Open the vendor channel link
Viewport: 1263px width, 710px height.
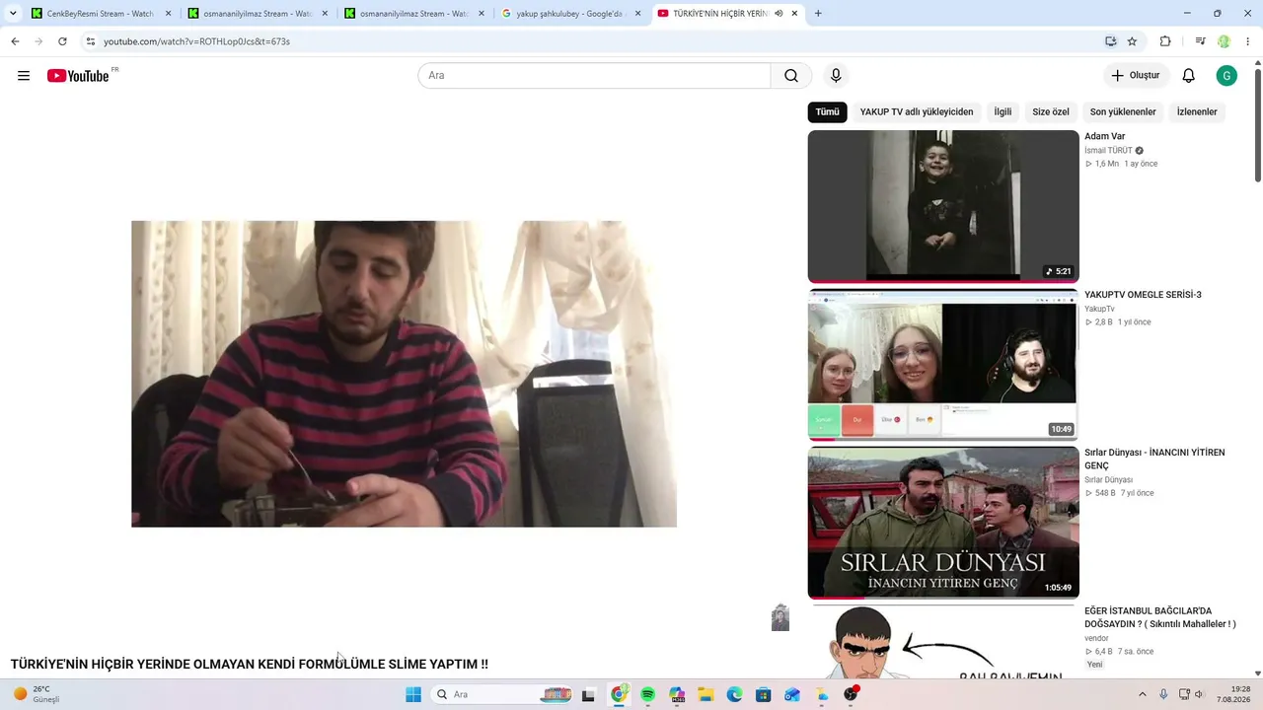[x=1096, y=639]
